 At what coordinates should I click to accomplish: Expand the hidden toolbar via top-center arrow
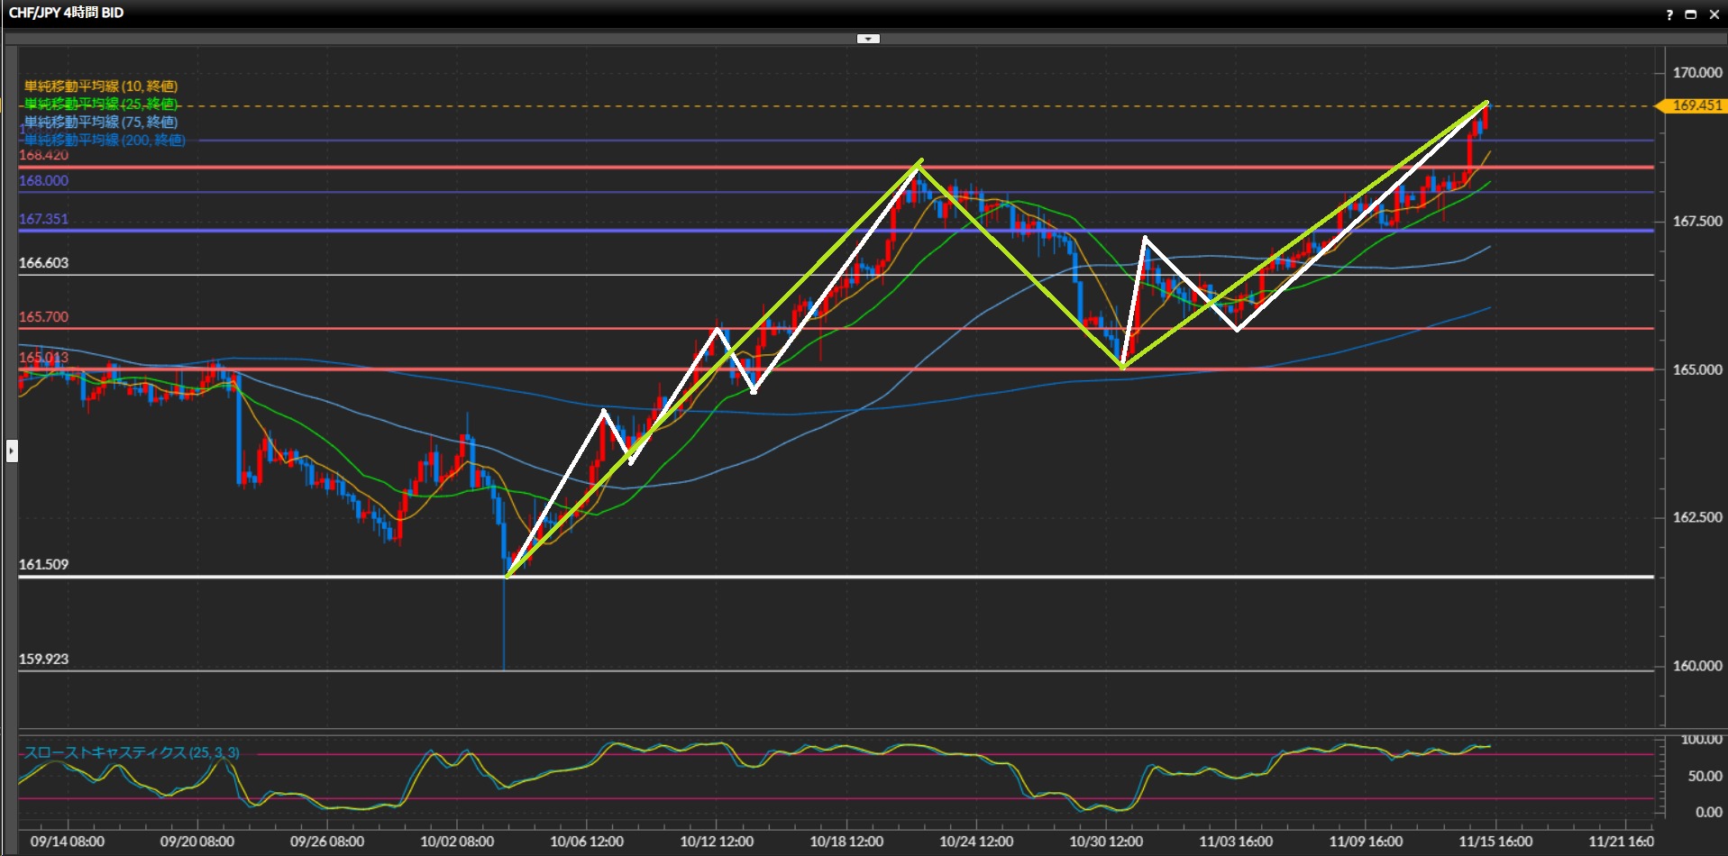(x=867, y=39)
